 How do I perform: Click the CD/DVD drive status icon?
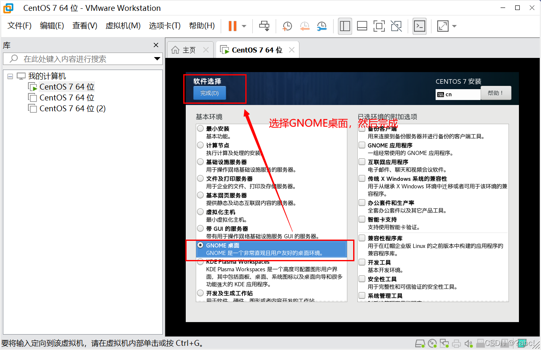433,344
